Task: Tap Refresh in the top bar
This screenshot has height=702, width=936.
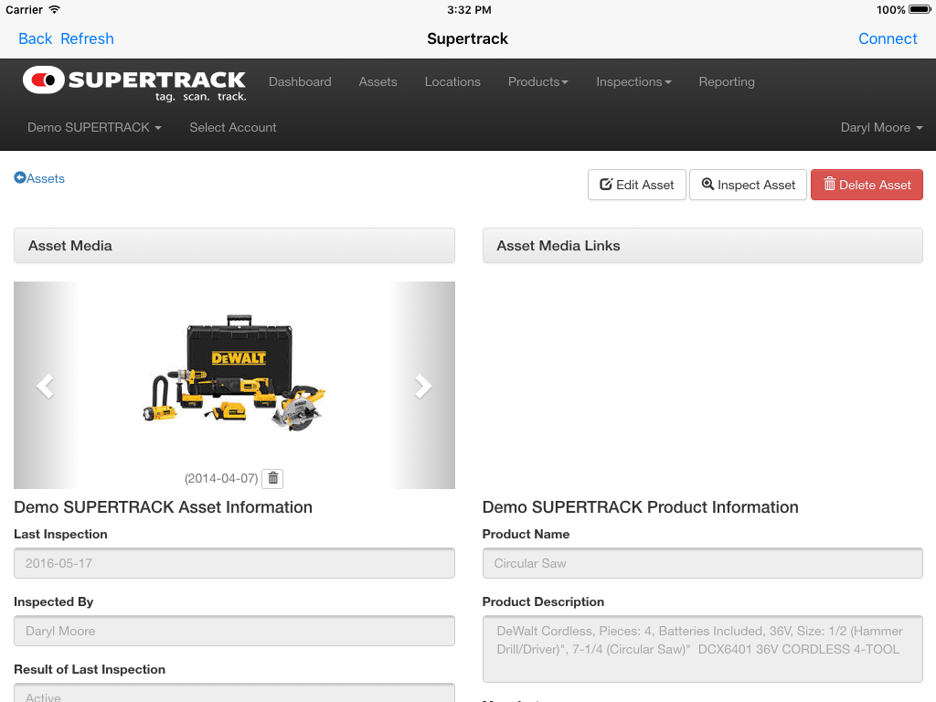Action: [87, 38]
